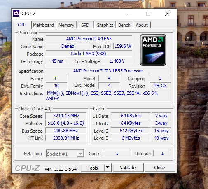Click the Family value 'F'

coord(56,78)
